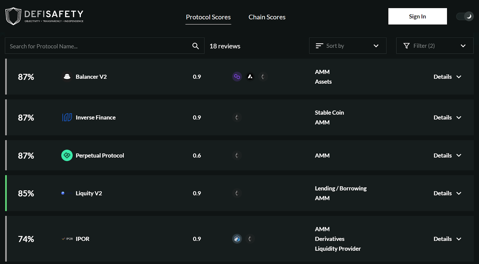Expand Details for Inverse Finance
The height and width of the screenshot is (264, 479).
pyautogui.click(x=447, y=117)
